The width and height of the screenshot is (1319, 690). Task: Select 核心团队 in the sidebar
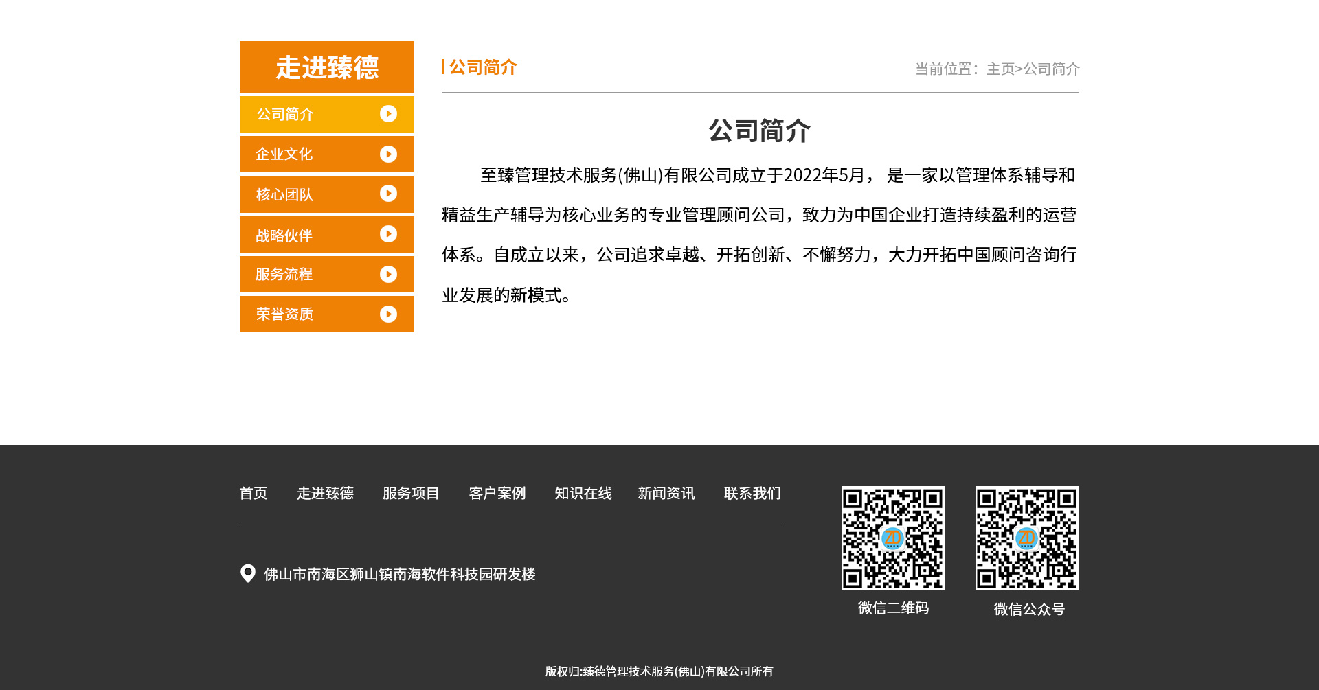pyautogui.click(x=284, y=195)
